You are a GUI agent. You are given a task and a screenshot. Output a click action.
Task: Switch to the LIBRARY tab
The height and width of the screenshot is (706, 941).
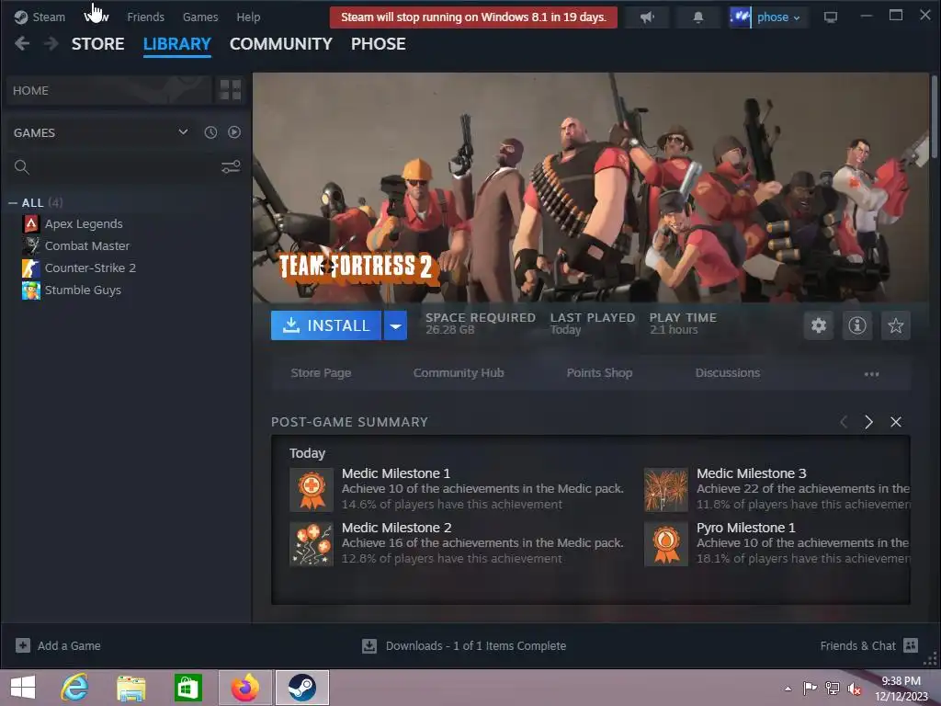click(x=177, y=44)
